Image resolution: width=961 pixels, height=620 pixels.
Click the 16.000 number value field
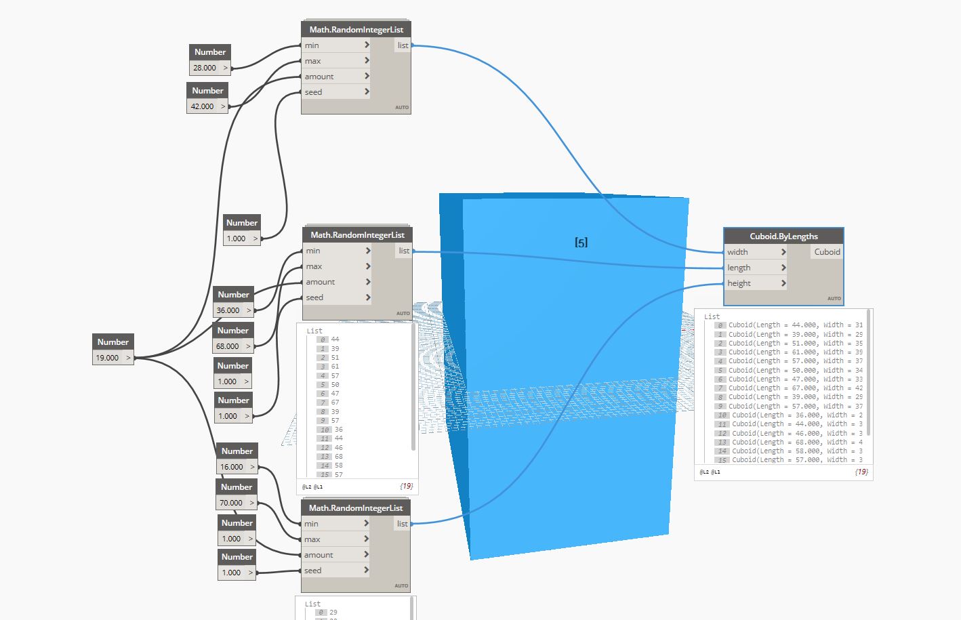[231, 467]
